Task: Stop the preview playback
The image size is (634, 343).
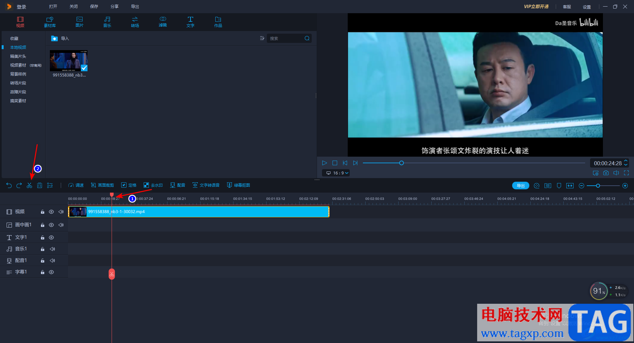Action: [335, 163]
